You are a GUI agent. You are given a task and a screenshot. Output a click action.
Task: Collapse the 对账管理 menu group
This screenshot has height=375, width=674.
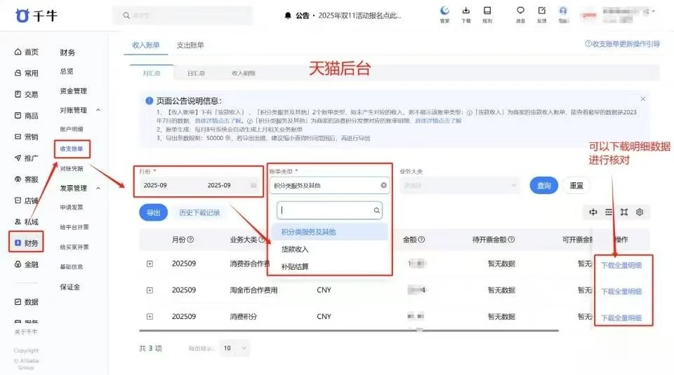coord(98,110)
